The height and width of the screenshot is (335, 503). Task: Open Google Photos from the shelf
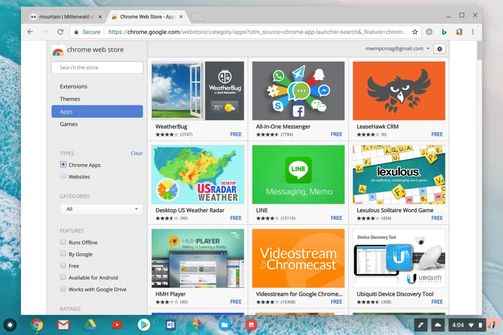197,325
